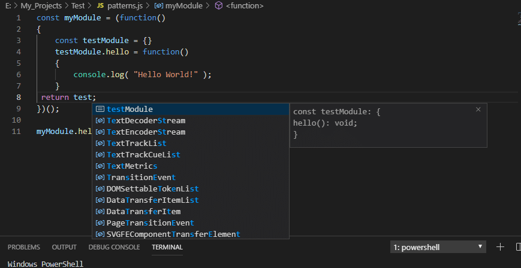The height and width of the screenshot is (268, 521).
Task: Click the myModule variable icon in breadcrumb
Action: coord(159,5)
